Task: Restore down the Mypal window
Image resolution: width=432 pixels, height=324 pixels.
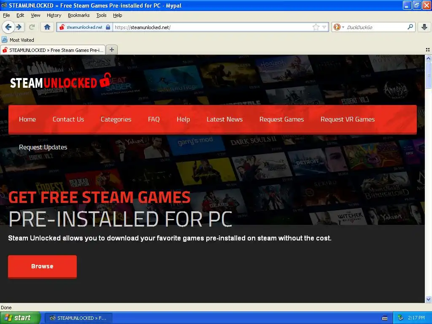Action: (x=417, y=5)
